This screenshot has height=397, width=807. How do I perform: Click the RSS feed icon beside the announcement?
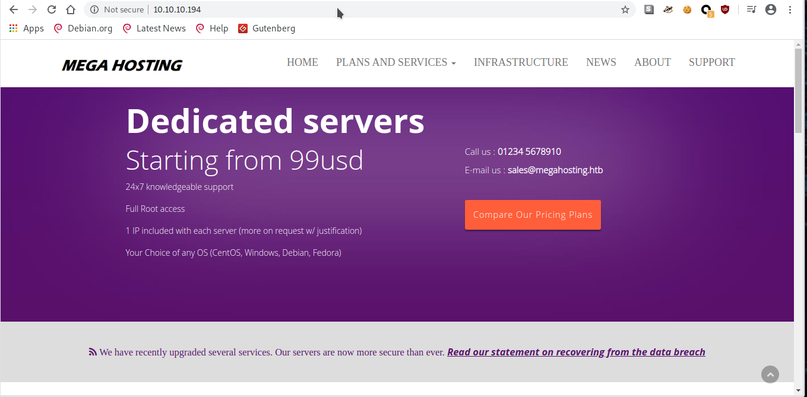pyautogui.click(x=93, y=351)
